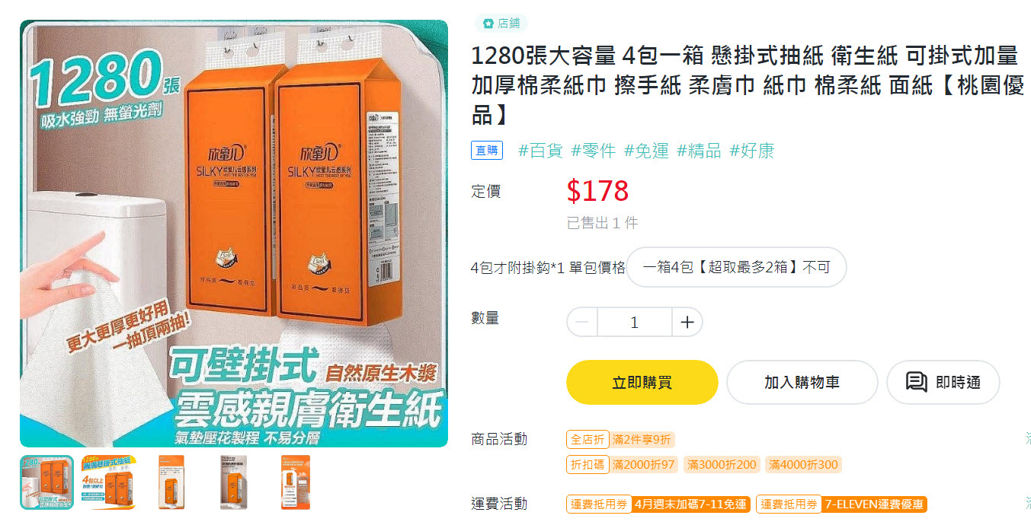Open the #零件 hashtag link
1031x525 pixels.
pos(594,151)
